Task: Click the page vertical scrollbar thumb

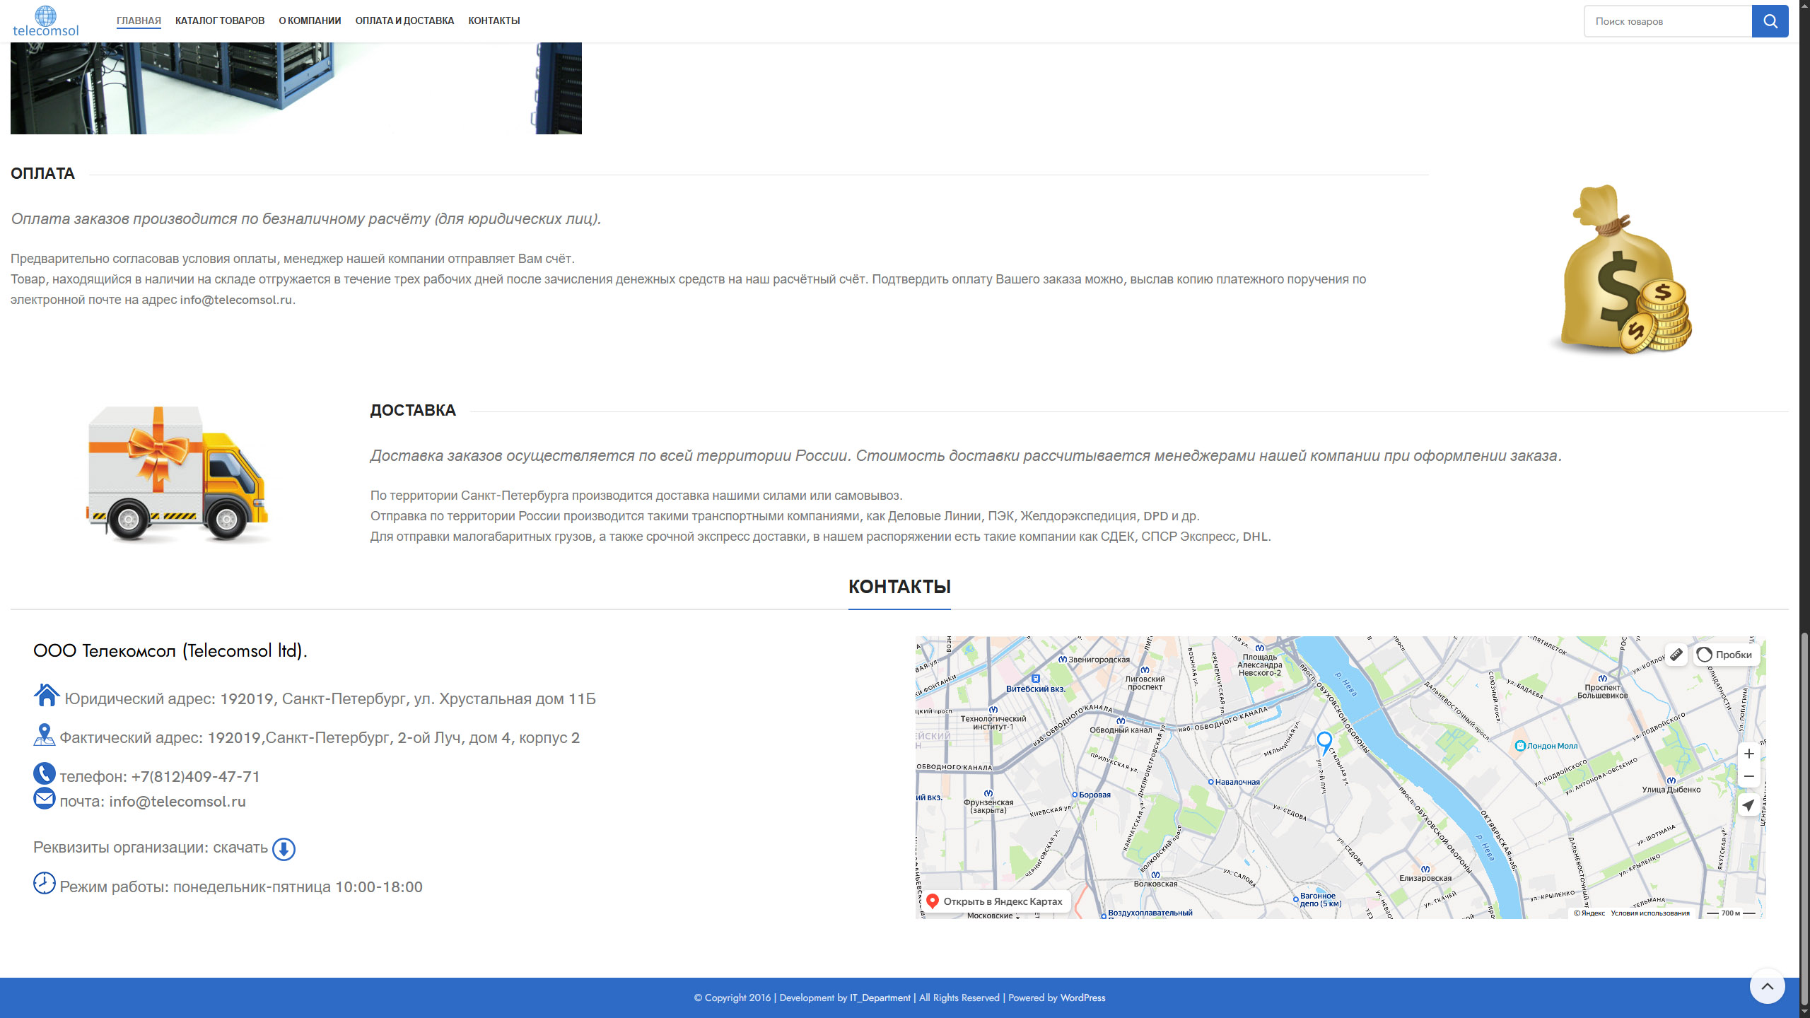Action: 1804,813
